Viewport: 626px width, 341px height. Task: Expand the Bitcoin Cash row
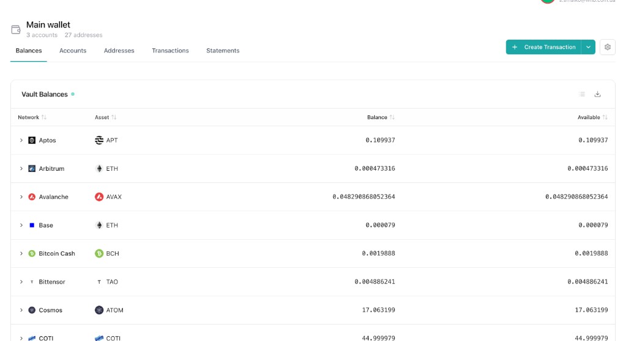click(21, 253)
